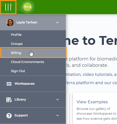
Task: Click the Leyla Tarhan name label
Action: click(27, 22)
